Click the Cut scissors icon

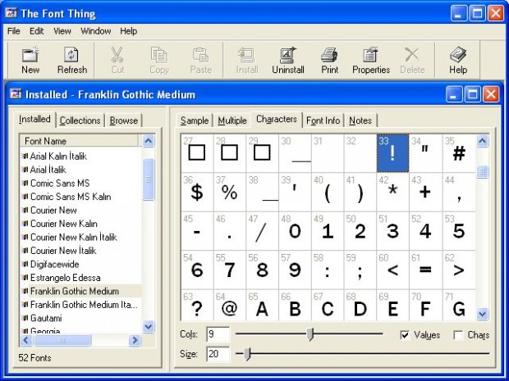tap(117, 54)
